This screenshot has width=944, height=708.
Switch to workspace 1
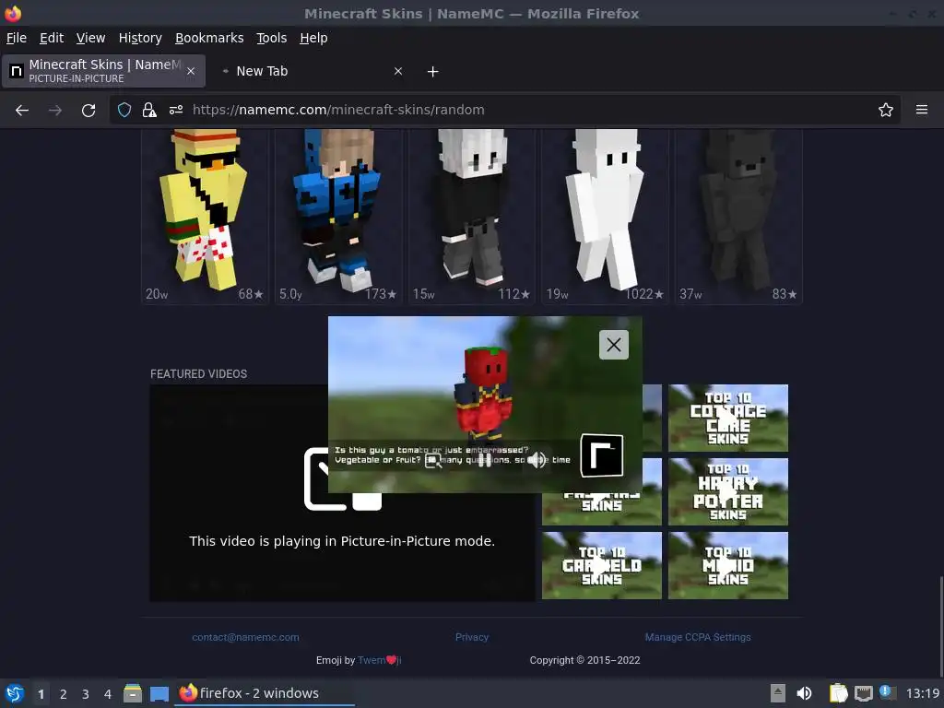coord(41,694)
